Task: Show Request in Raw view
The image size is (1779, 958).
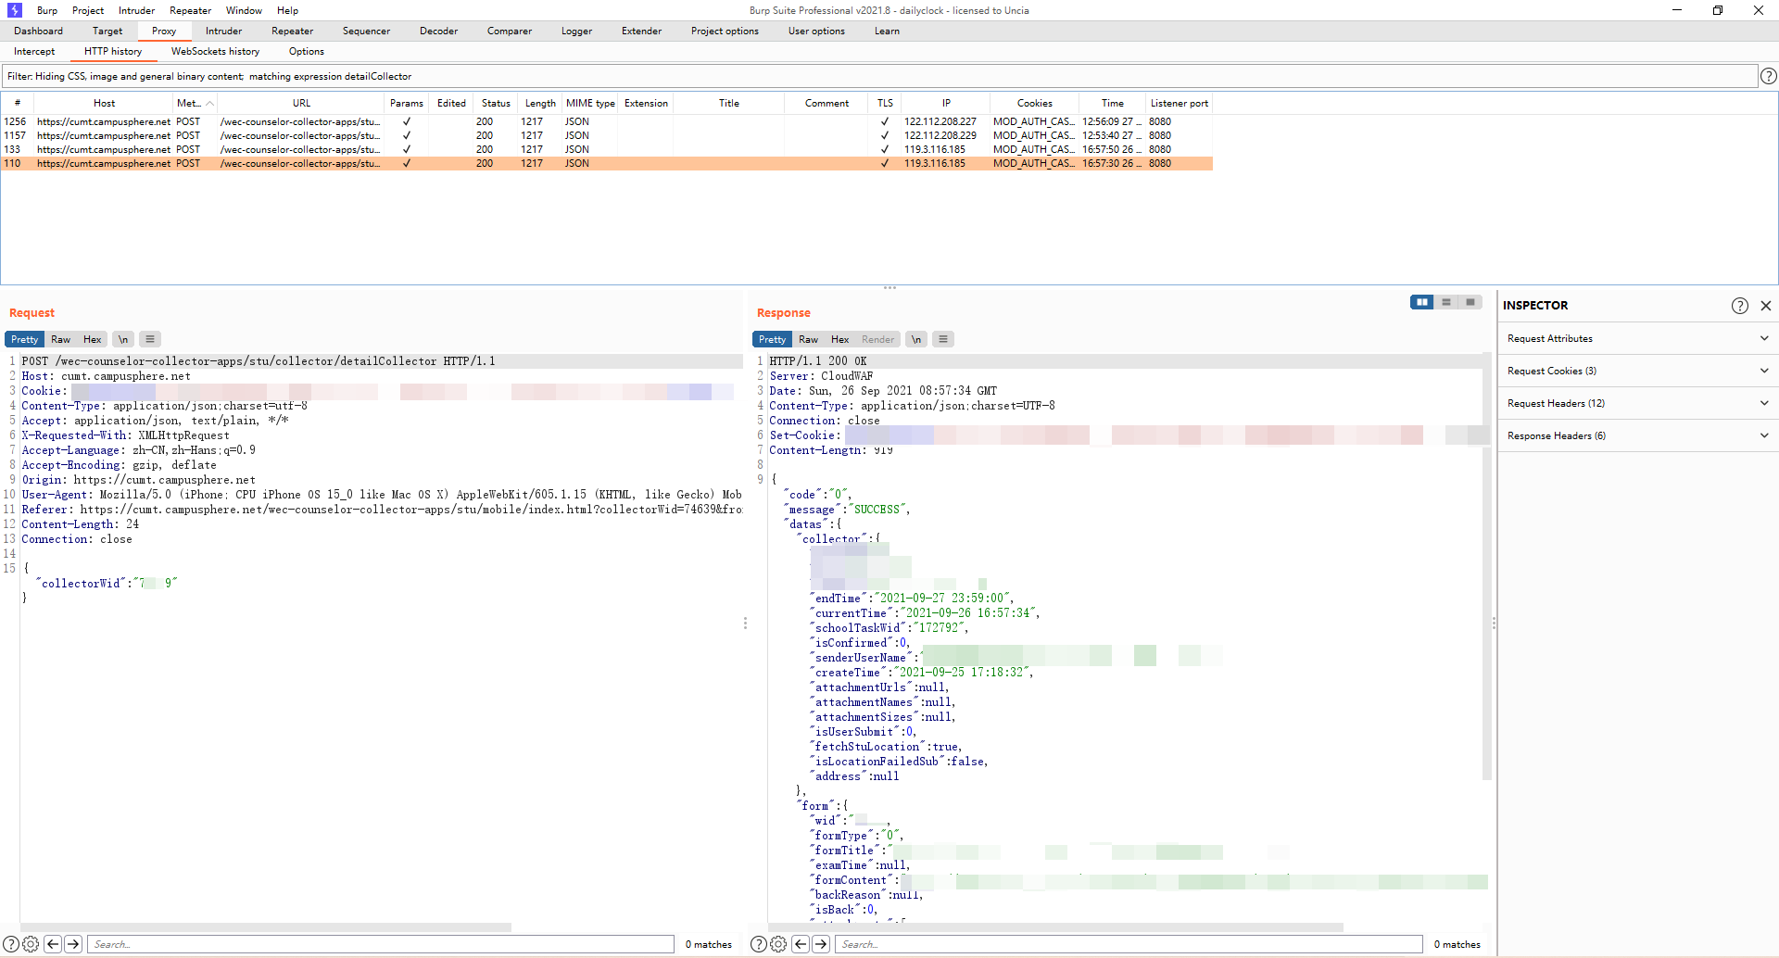Action: click(x=61, y=339)
